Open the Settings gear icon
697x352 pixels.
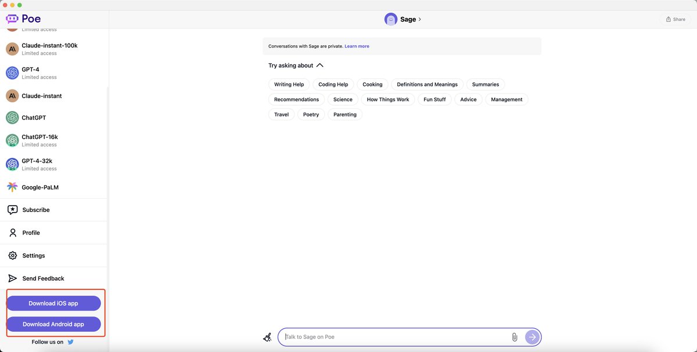[x=12, y=256]
